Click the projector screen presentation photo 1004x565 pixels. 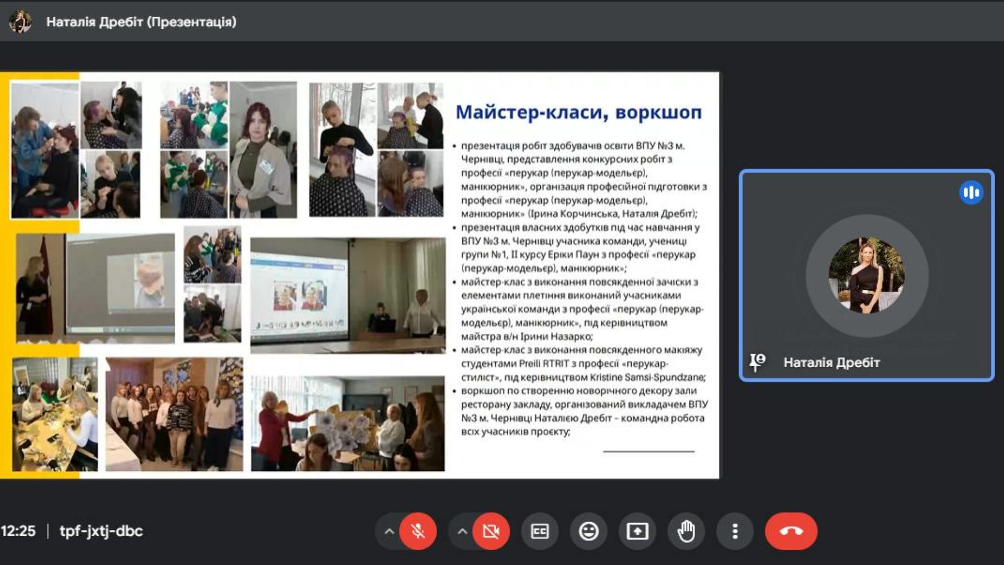348,296
